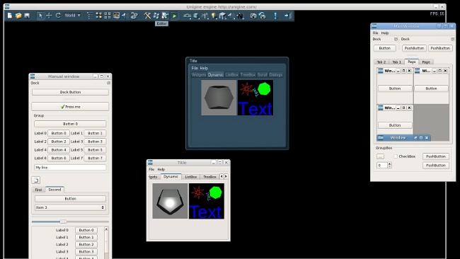Switch to the first tab in Manual window

click(x=38, y=190)
